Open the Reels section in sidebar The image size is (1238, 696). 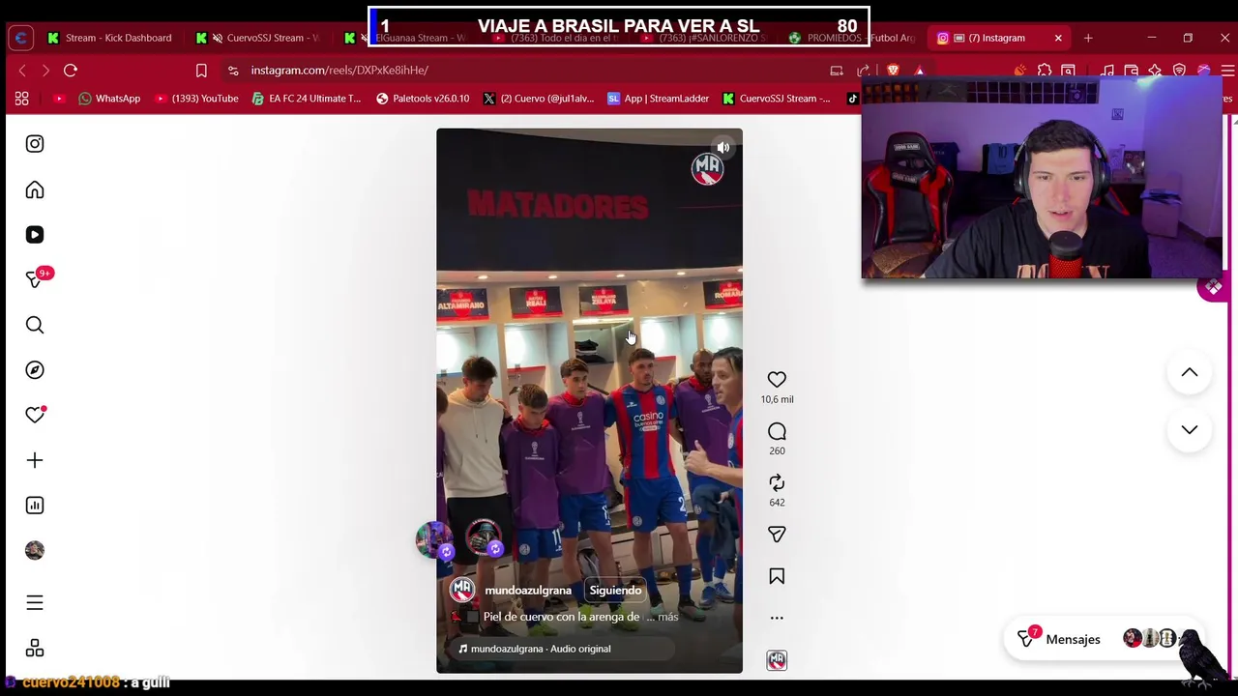pyautogui.click(x=35, y=235)
